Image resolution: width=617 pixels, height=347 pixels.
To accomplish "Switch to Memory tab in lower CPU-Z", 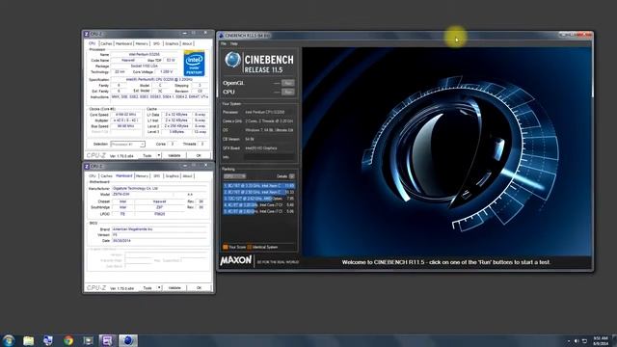I will 142,175.
